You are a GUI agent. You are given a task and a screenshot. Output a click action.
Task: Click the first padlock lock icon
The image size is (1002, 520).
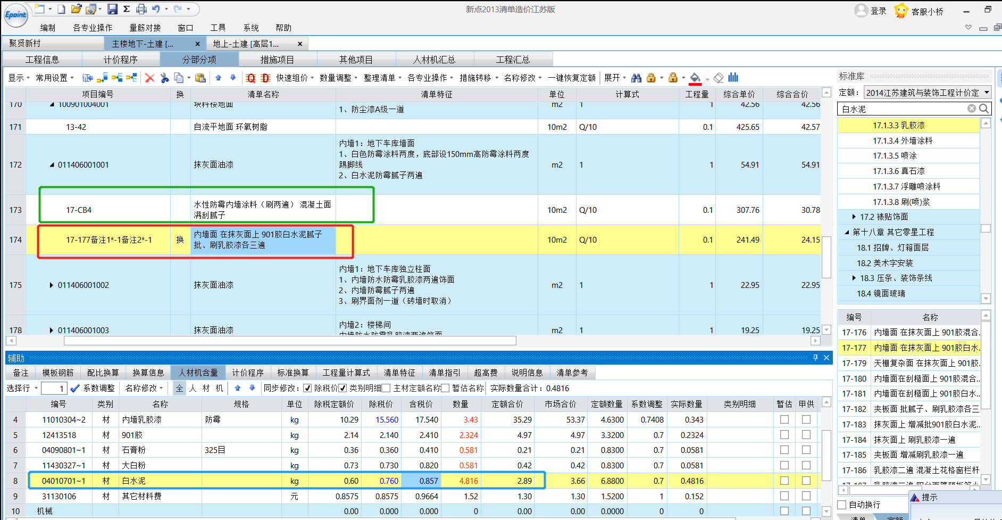pos(651,78)
